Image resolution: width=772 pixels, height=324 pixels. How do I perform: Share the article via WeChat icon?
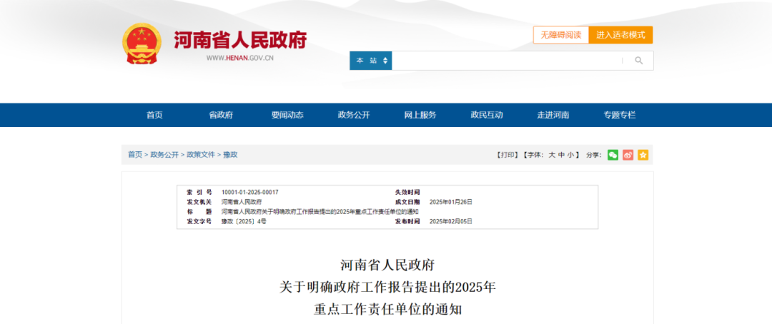tap(613, 155)
